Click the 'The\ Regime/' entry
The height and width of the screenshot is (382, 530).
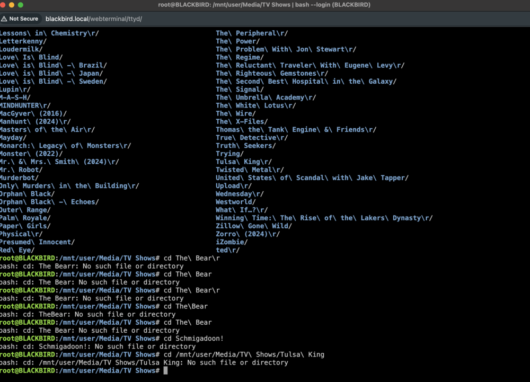(240, 57)
